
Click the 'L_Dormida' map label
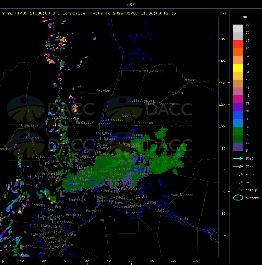coord(179,219)
